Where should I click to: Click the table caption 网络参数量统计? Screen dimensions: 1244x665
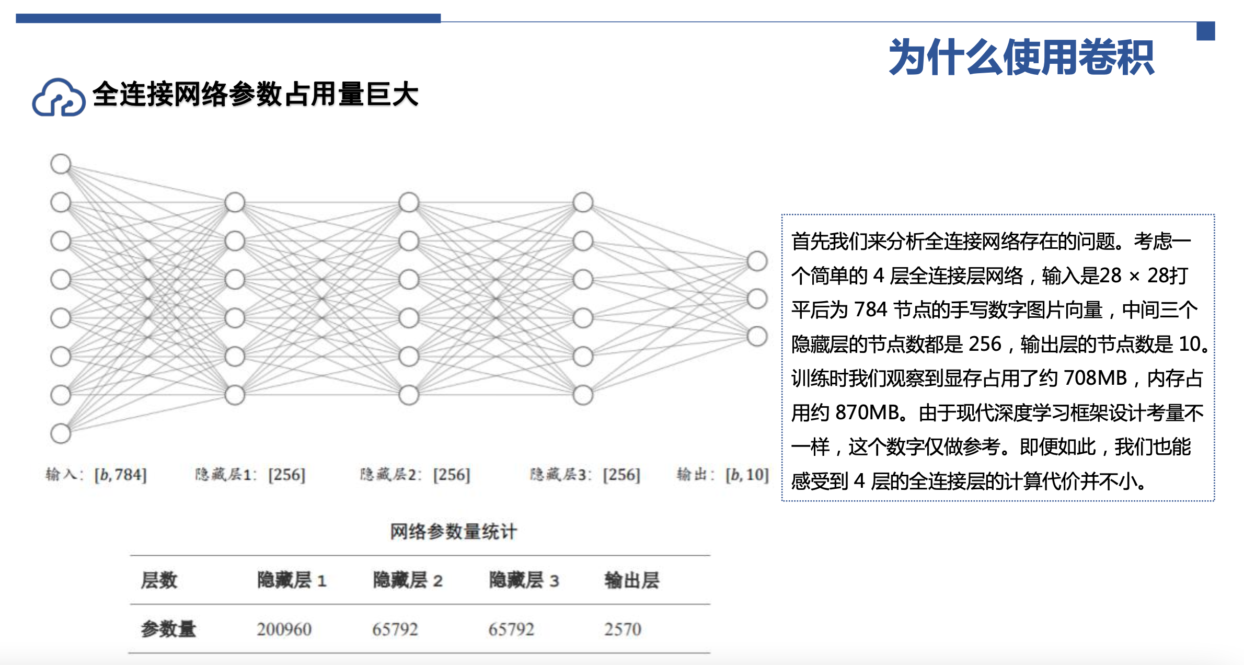453,532
